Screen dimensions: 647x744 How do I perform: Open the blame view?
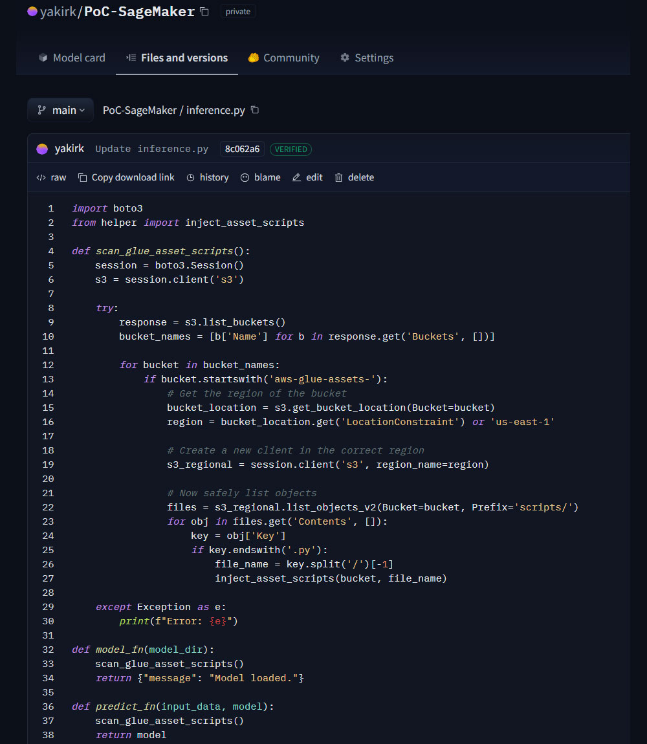click(x=261, y=177)
